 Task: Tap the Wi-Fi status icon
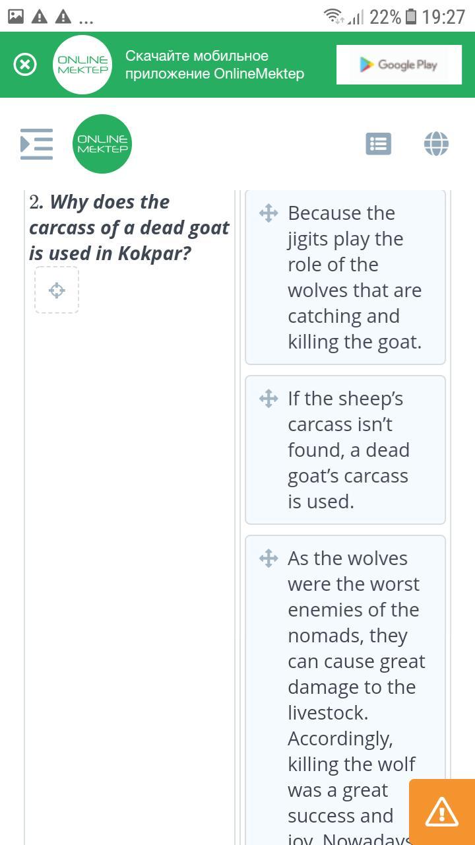pyautogui.click(x=334, y=17)
